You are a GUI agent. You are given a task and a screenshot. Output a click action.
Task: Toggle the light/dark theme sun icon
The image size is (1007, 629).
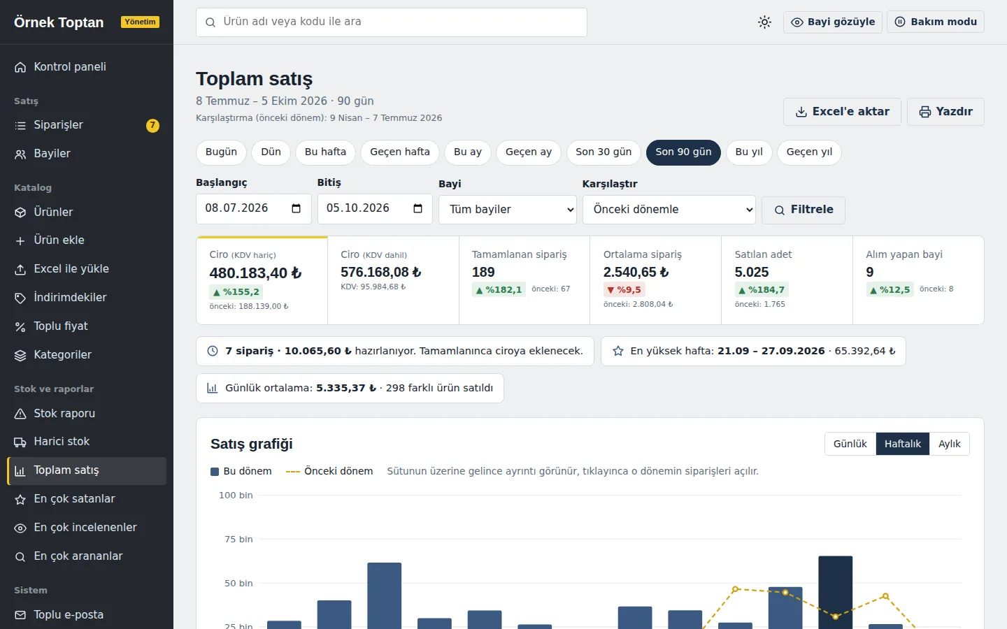pos(764,22)
